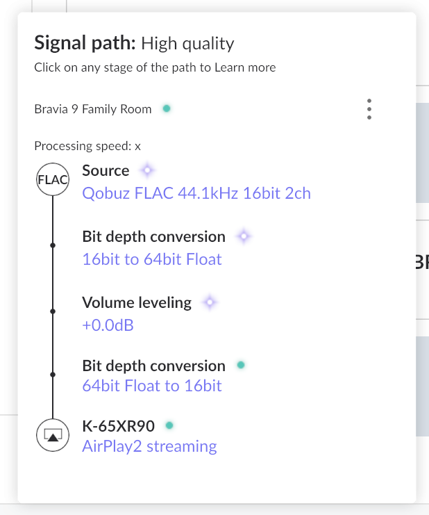429x515 pixels.
Task: Select the Bravia 9 Family Room zone name
Action: click(93, 109)
